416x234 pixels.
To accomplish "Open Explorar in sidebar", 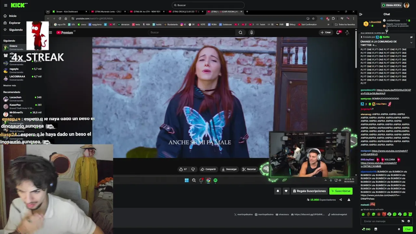I will click(15, 23).
